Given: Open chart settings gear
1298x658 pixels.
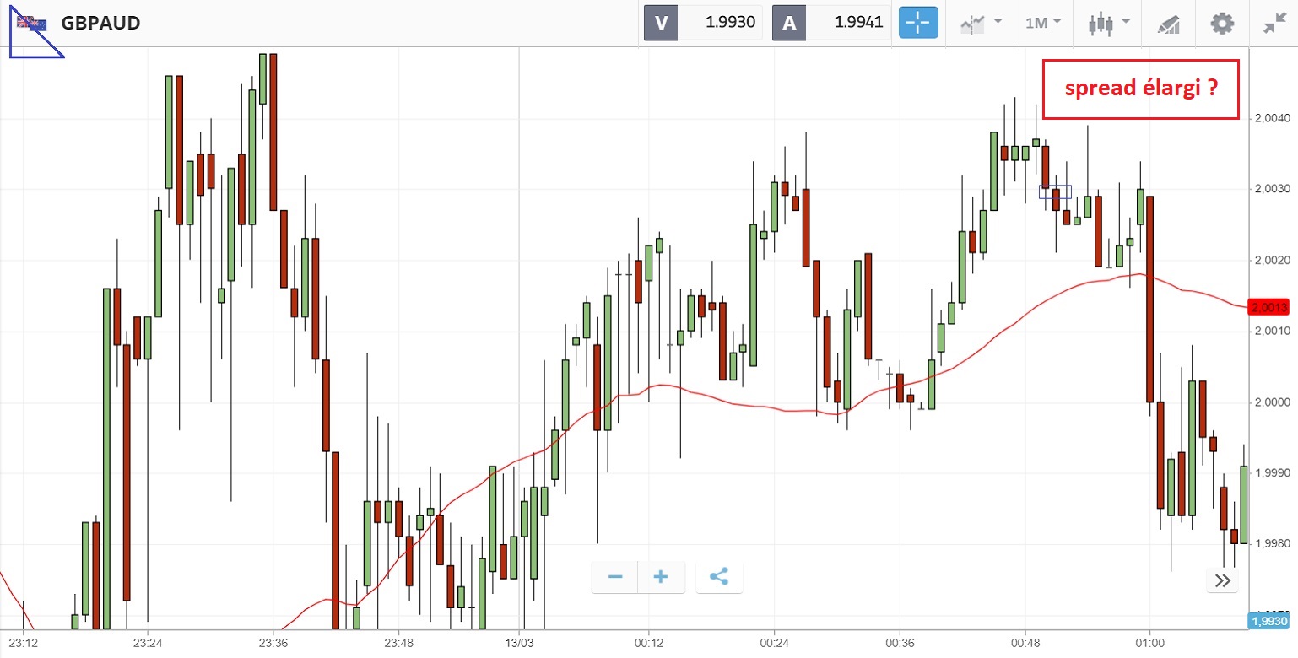Looking at the screenshot, I should (x=1221, y=23).
